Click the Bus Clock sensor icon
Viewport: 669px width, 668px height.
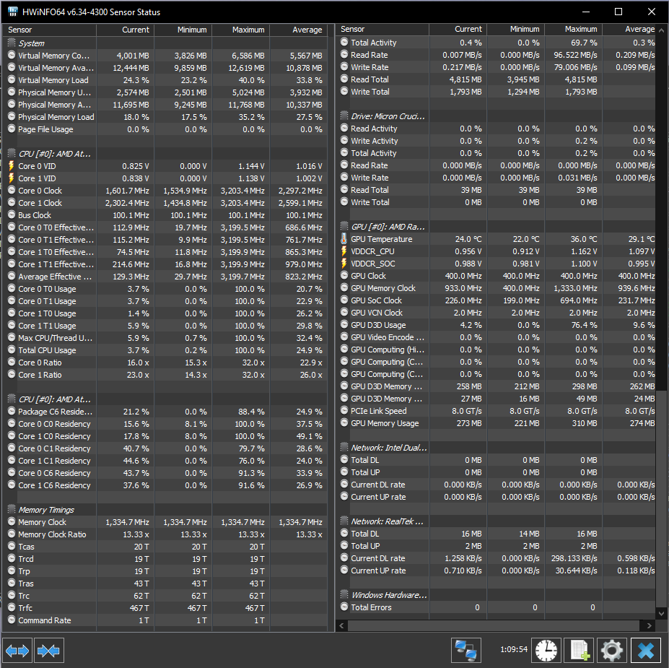point(12,215)
